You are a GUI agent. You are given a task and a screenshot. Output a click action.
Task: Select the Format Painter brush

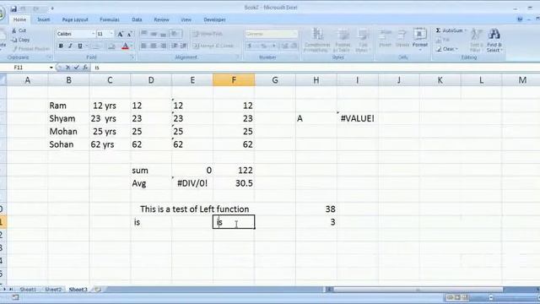pyautogui.click(x=15, y=49)
